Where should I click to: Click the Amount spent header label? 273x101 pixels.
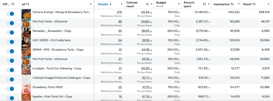coord(189,4)
